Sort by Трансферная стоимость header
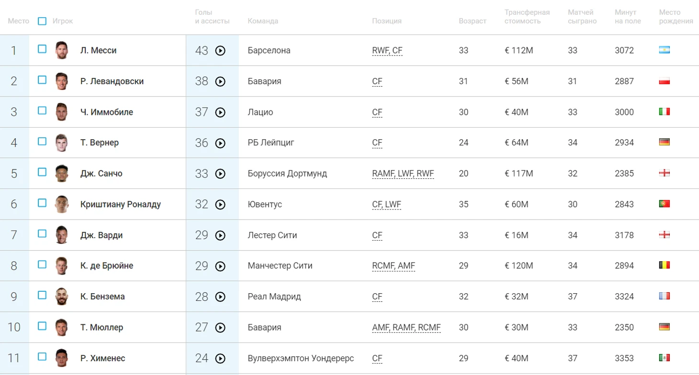699x375 pixels. click(x=527, y=17)
